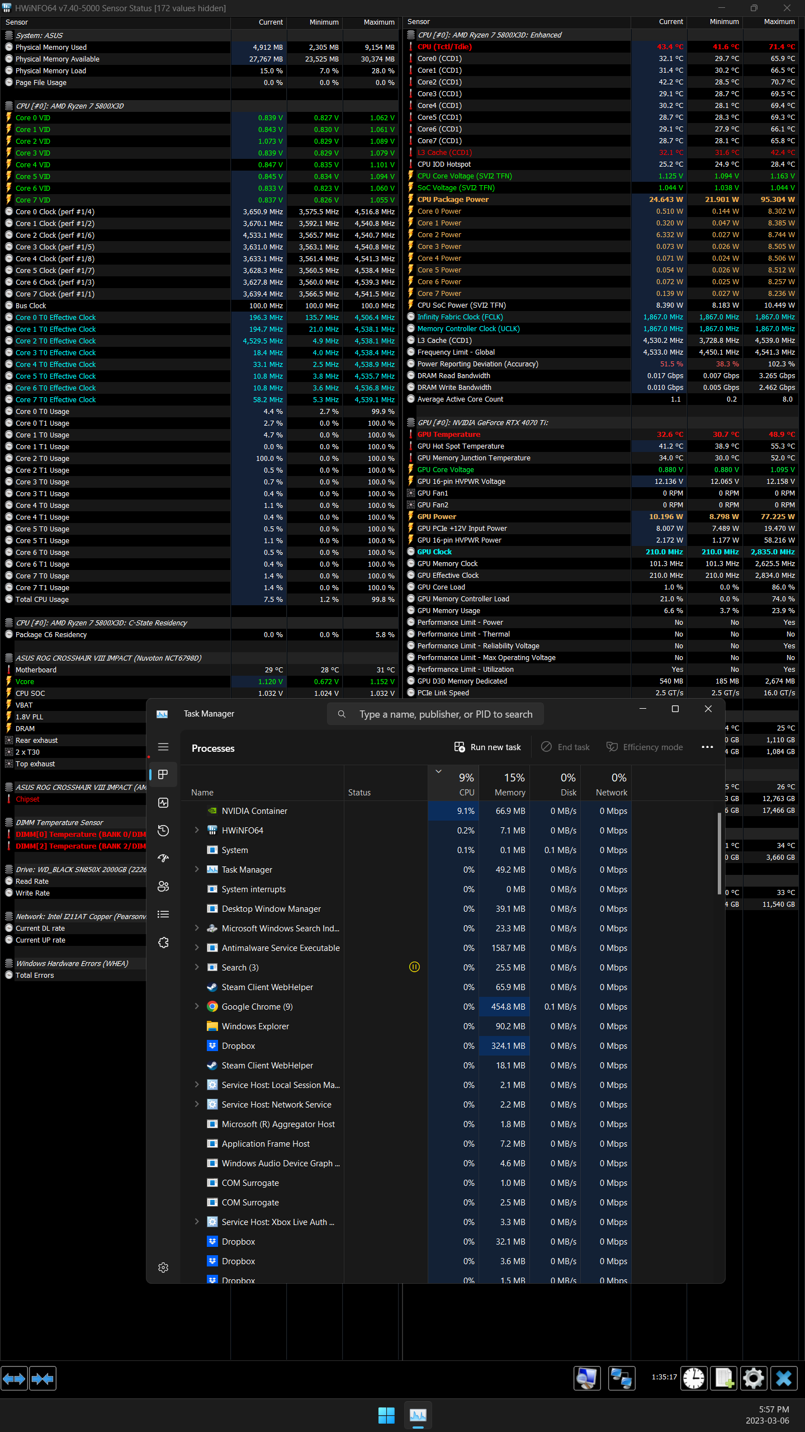Expand Task Manager process group
The width and height of the screenshot is (805, 1432).
tap(197, 869)
